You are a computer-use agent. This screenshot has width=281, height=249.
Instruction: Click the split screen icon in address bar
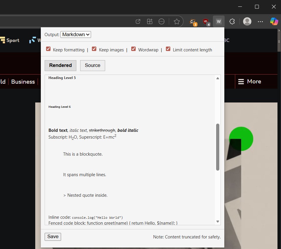(x=150, y=21)
